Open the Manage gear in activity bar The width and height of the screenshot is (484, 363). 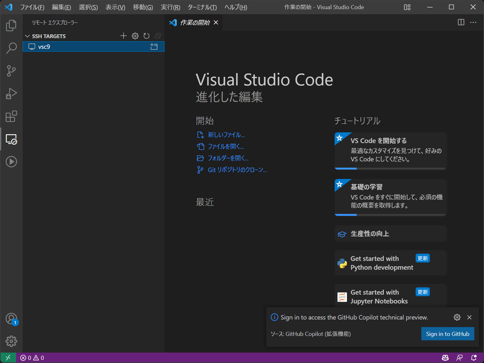pyautogui.click(x=11, y=341)
